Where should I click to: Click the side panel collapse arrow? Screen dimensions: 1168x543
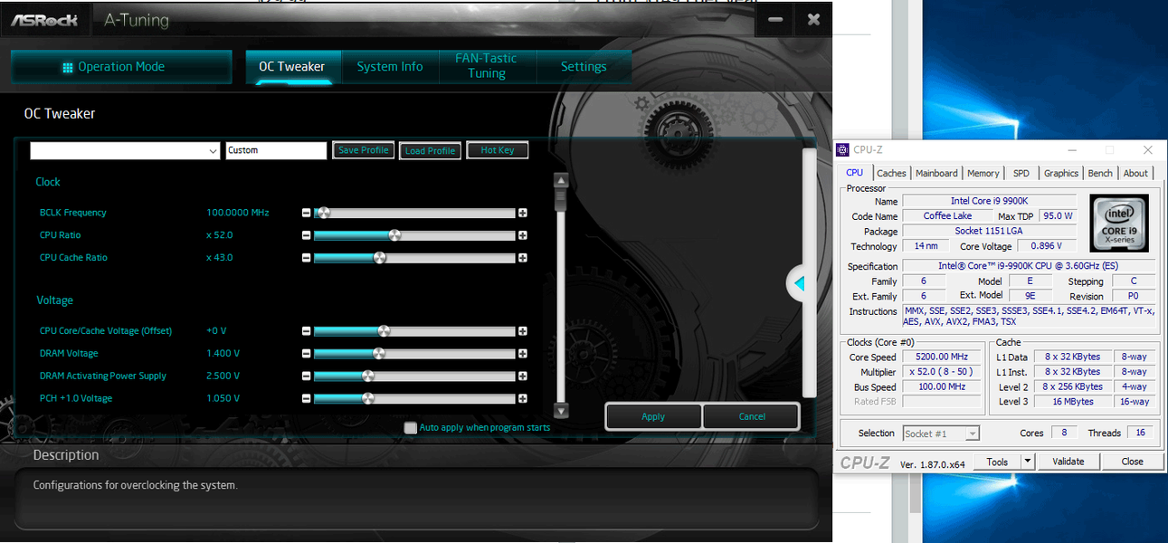798,283
